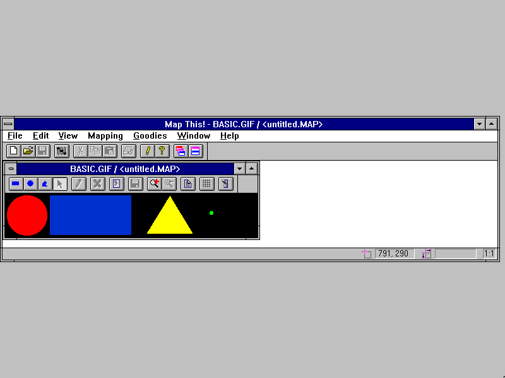The width and height of the screenshot is (505, 378).
Task: Open settings with the sliders icon
Action: (62, 151)
